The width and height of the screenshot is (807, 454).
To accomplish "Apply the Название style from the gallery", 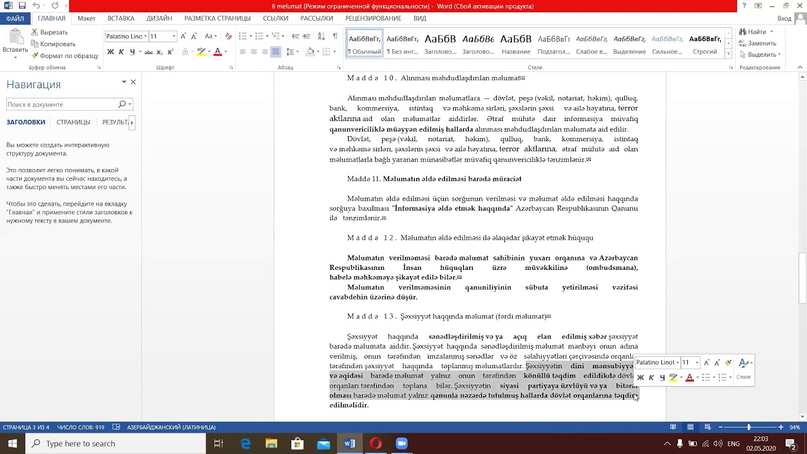I will [x=516, y=44].
